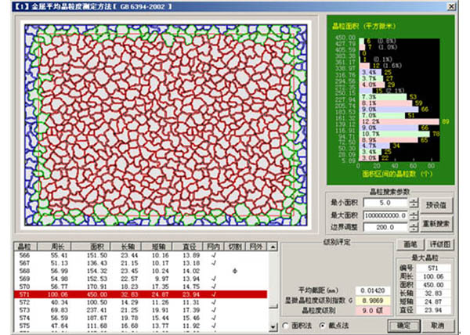Click the 短轴 column header
Screen dimensions: 470x335
(x=157, y=247)
